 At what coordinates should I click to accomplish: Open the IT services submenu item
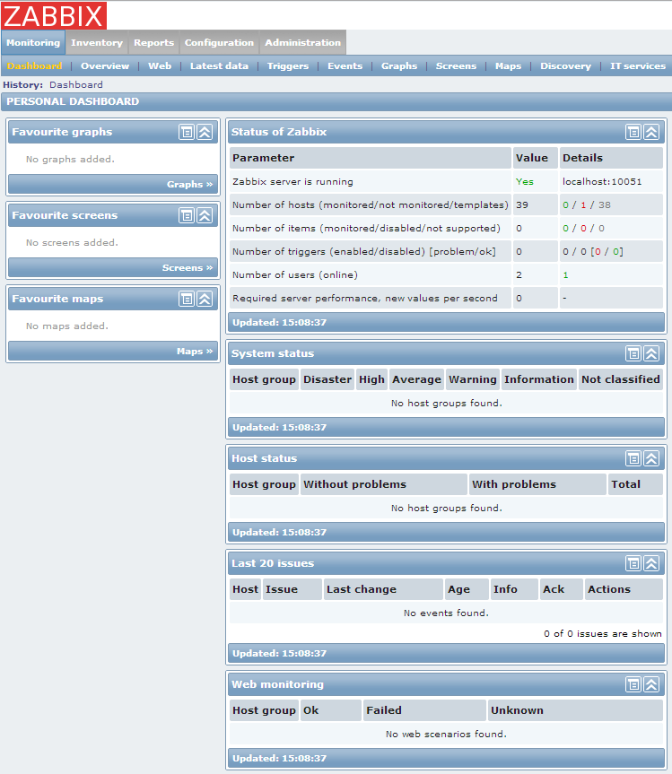[x=638, y=66]
